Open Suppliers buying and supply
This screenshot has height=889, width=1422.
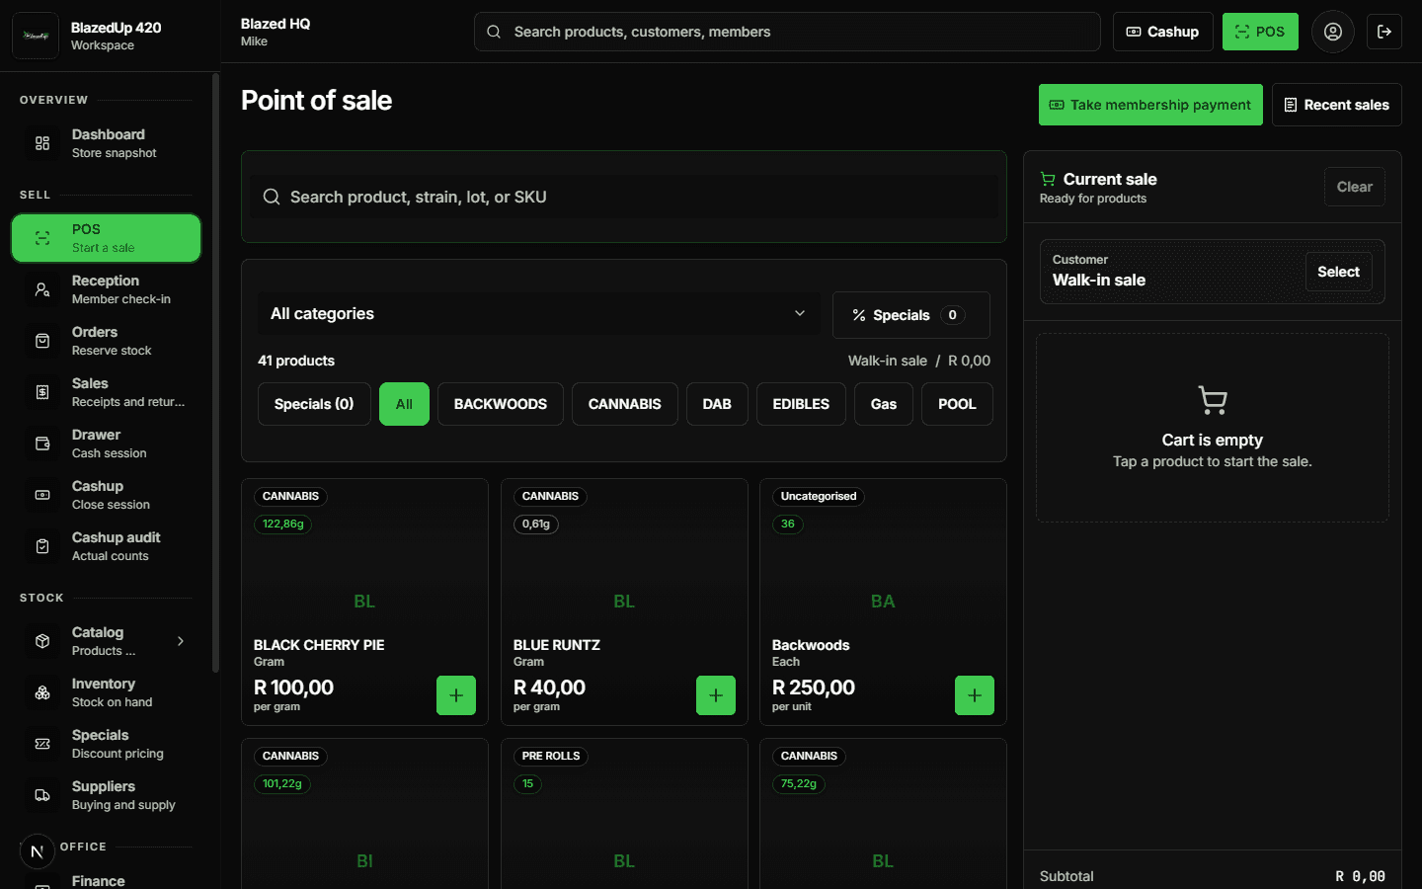click(106, 795)
